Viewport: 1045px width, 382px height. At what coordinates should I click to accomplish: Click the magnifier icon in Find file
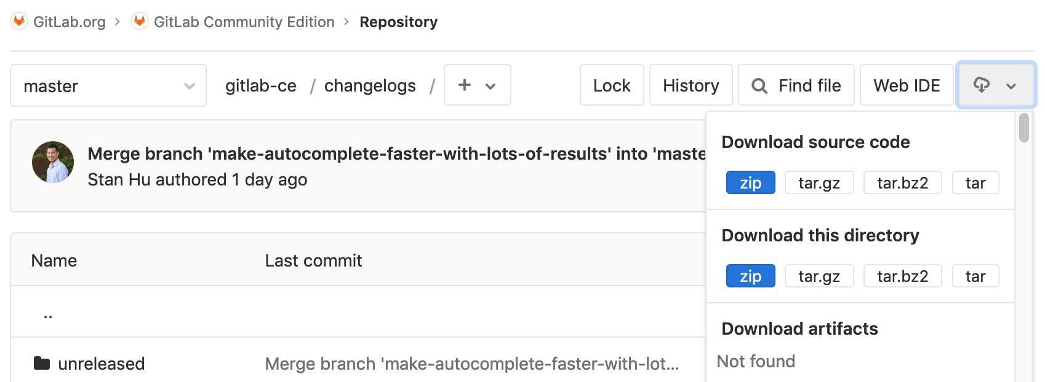[760, 85]
